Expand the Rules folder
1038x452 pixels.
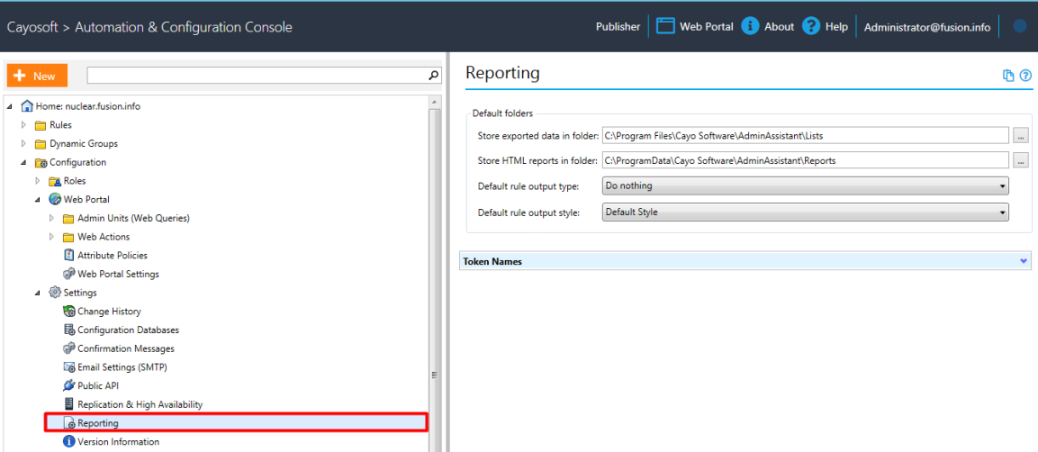click(x=24, y=124)
